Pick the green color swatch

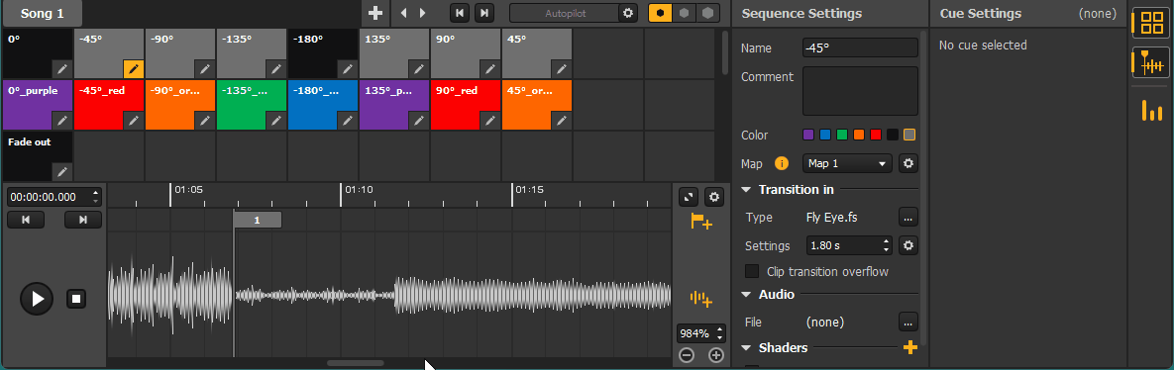click(x=841, y=136)
